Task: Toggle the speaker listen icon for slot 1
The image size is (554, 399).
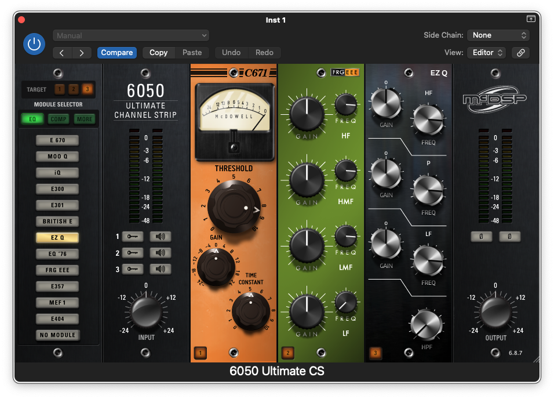Action: pyautogui.click(x=161, y=237)
